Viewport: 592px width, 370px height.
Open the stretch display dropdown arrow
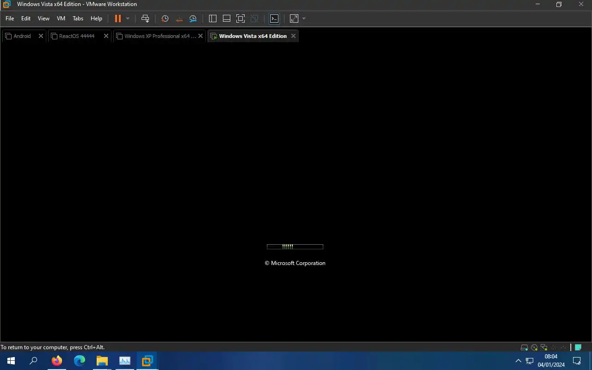coord(304,18)
